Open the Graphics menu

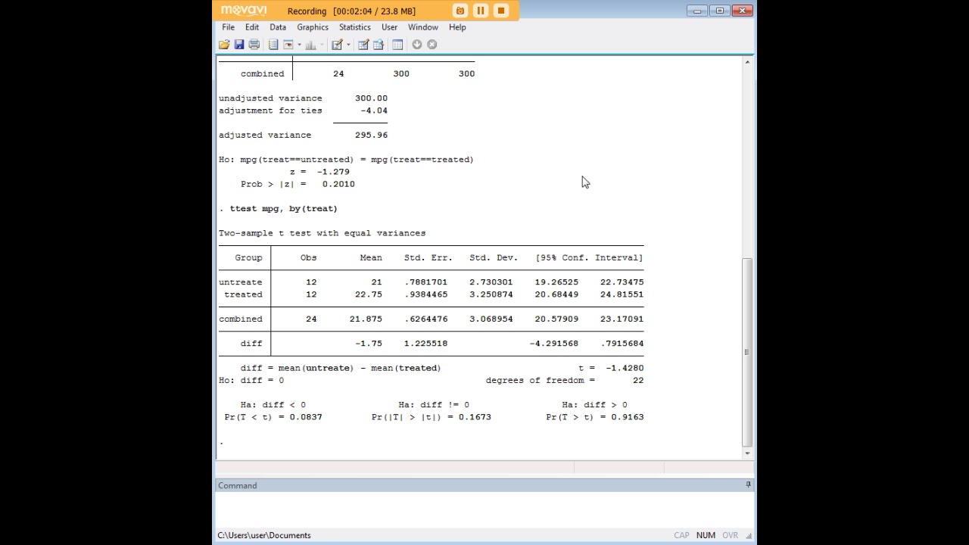click(x=313, y=27)
